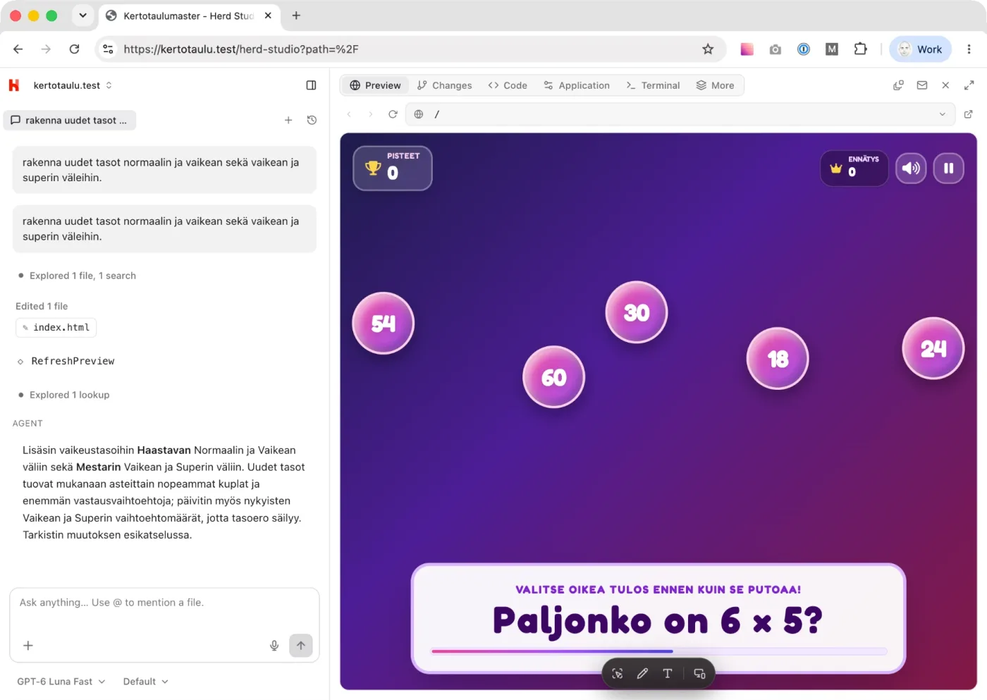Bookmark page with star icon

(708, 49)
